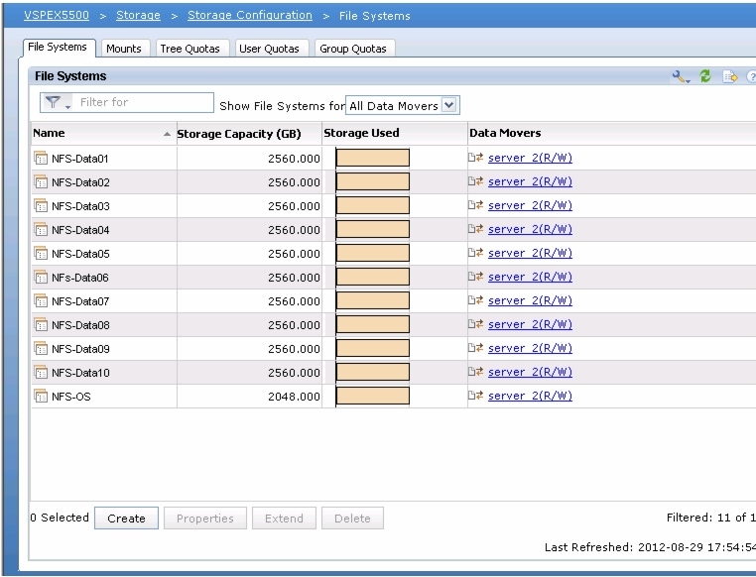Switch to the Mounts tab
This screenshot has width=756, height=577.
pyautogui.click(x=124, y=49)
